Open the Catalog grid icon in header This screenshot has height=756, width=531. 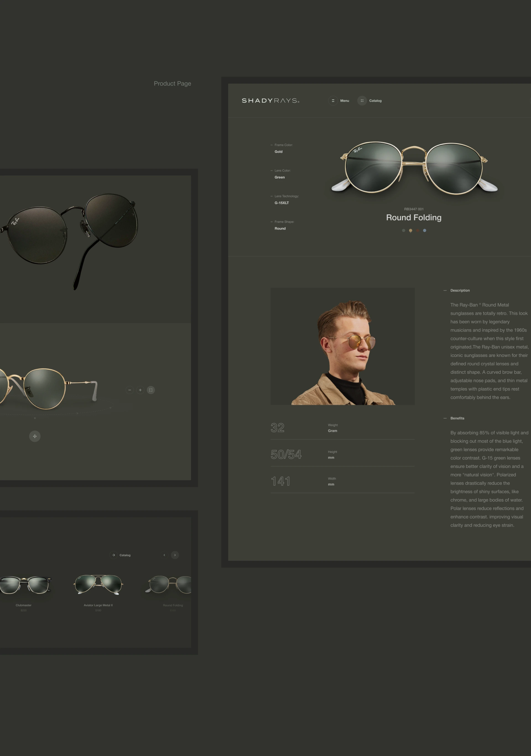click(362, 101)
